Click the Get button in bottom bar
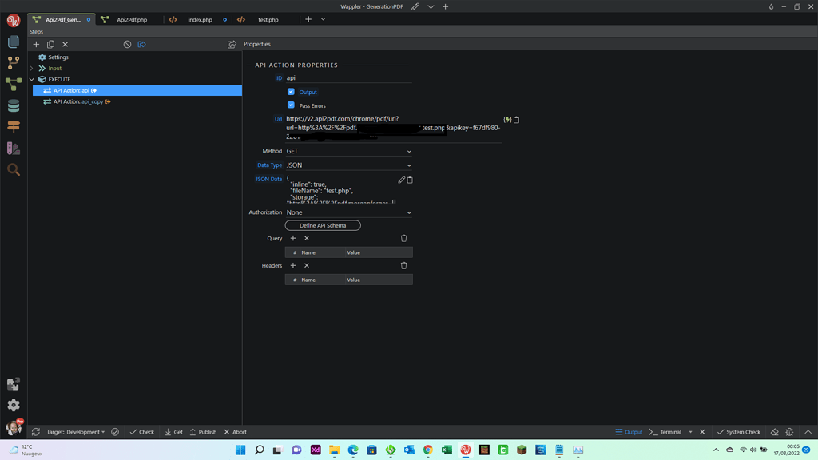Screen dimensions: 818x460 [173, 432]
